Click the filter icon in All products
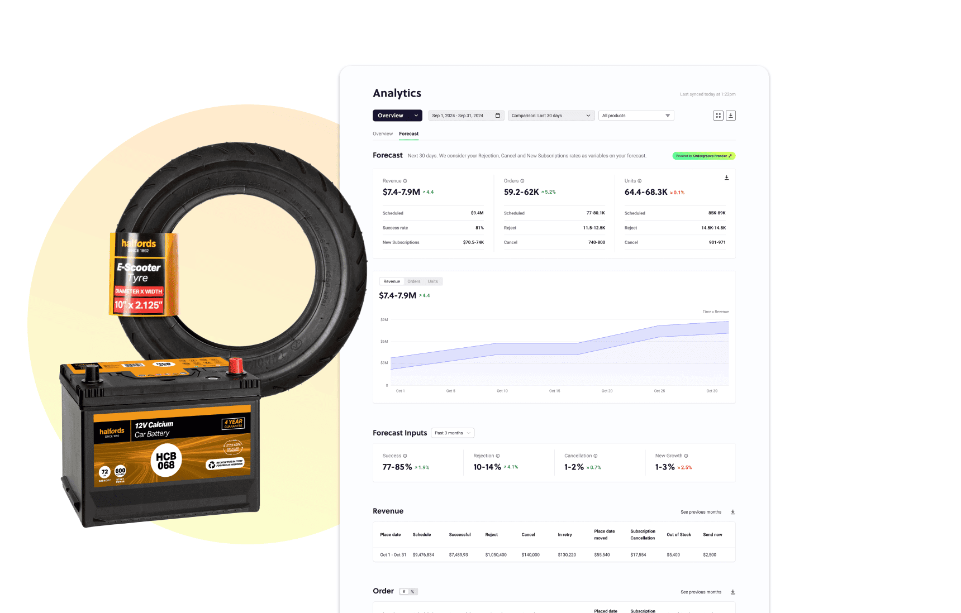Screen dimensions: 961x613 (668, 116)
